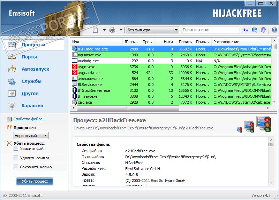Open the priority 'Нормальный' dropdown
The width and height of the screenshot is (279, 200).
tap(31, 136)
